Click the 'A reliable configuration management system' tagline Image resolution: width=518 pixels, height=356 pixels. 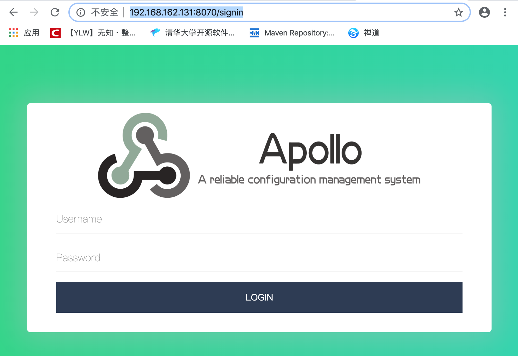pyautogui.click(x=309, y=180)
